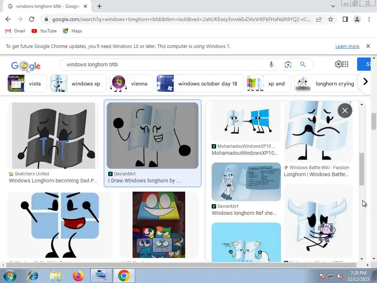Viewport: 377px width, 283px height.
Task: Click the magnifying glass search button
Action: [303, 64]
